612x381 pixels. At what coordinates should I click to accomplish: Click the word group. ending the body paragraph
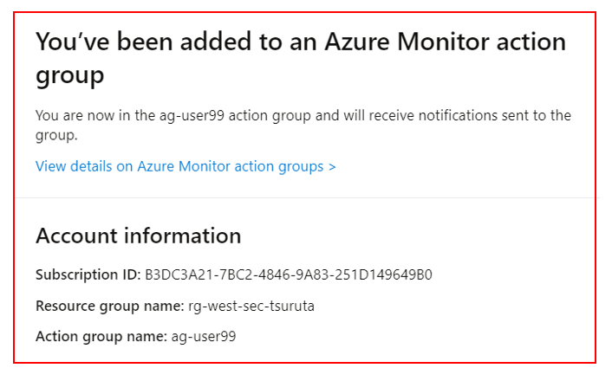tap(56, 136)
